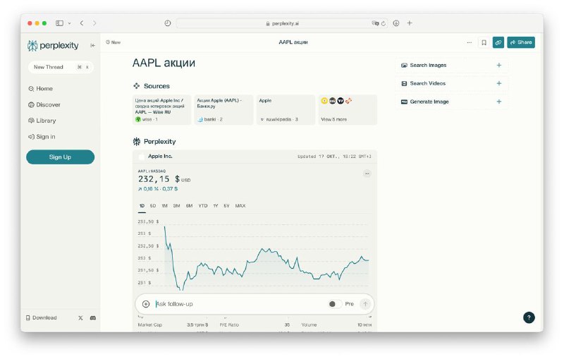Click the Sources section icon
The width and height of the screenshot is (564, 359).
pyautogui.click(x=136, y=86)
